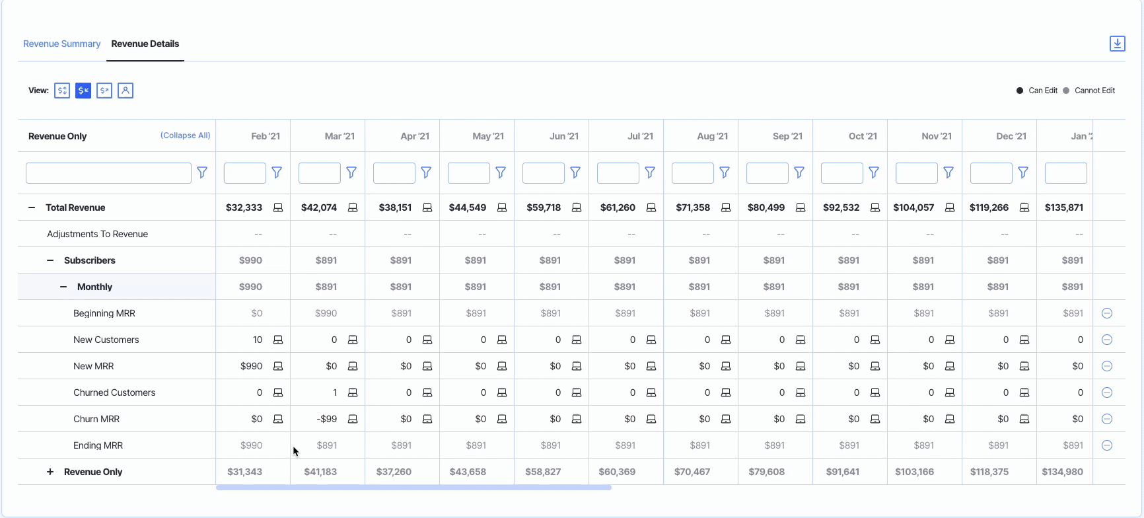This screenshot has width=1144, height=518.
Task: Toggle the dollar outgoing-arrow view button
Action: [x=104, y=91]
